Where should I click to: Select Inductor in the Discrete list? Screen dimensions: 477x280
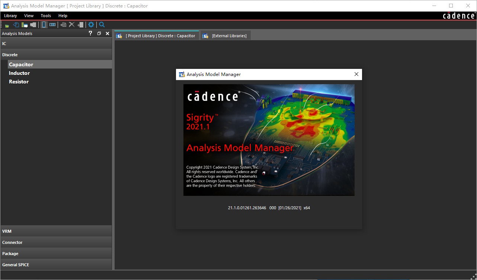(x=19, y=73)
